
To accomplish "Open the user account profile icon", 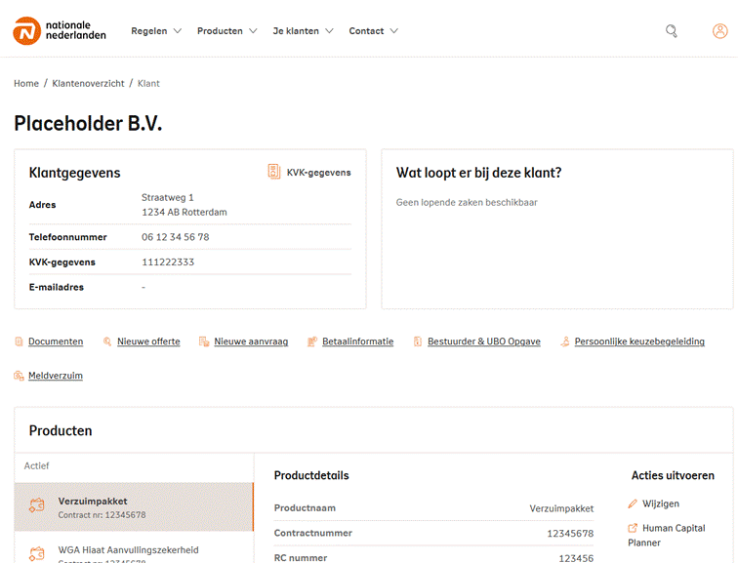I will click(x=719, y=31).
